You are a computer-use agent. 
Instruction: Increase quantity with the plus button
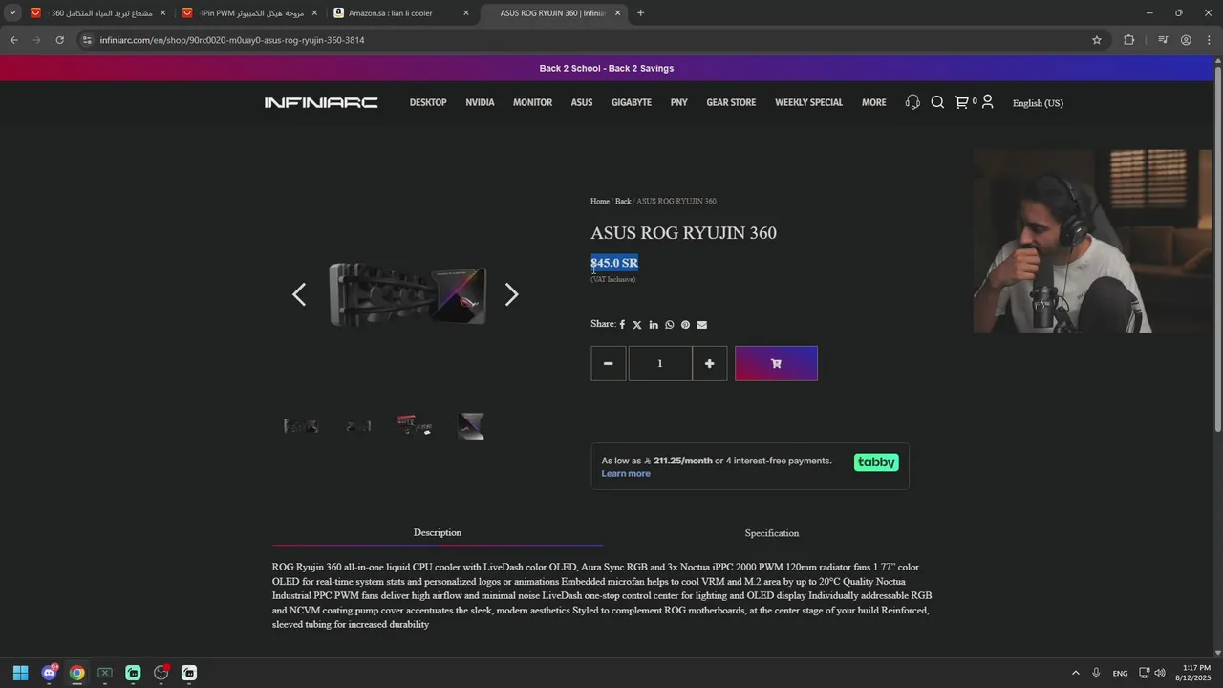[x=709, y=363]
